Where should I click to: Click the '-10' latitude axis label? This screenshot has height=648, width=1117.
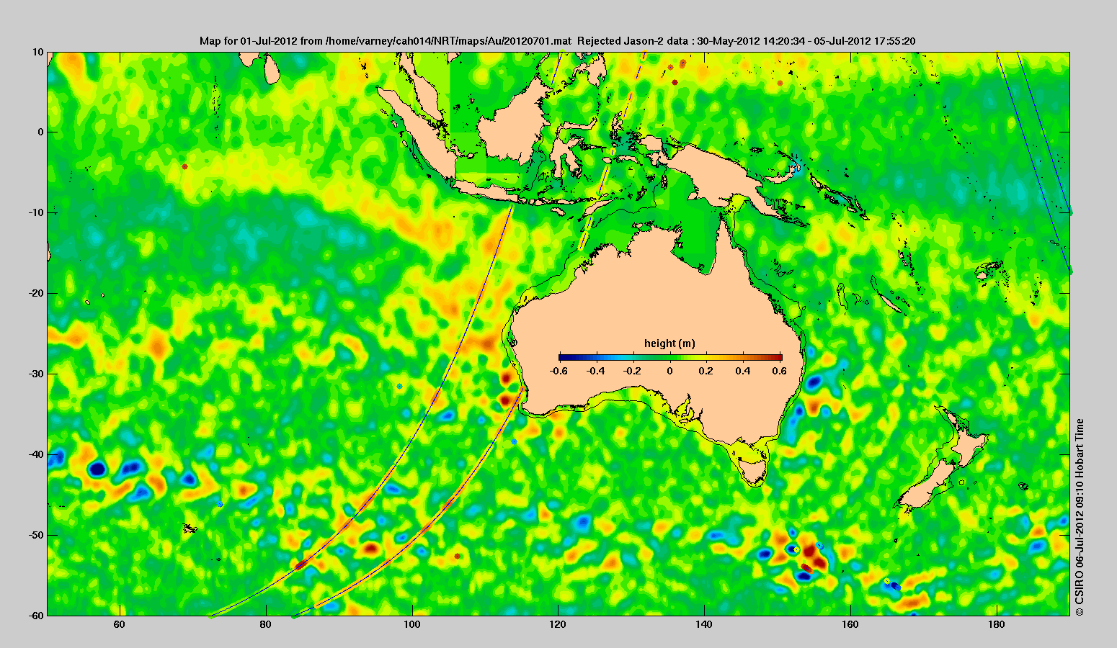36,213
